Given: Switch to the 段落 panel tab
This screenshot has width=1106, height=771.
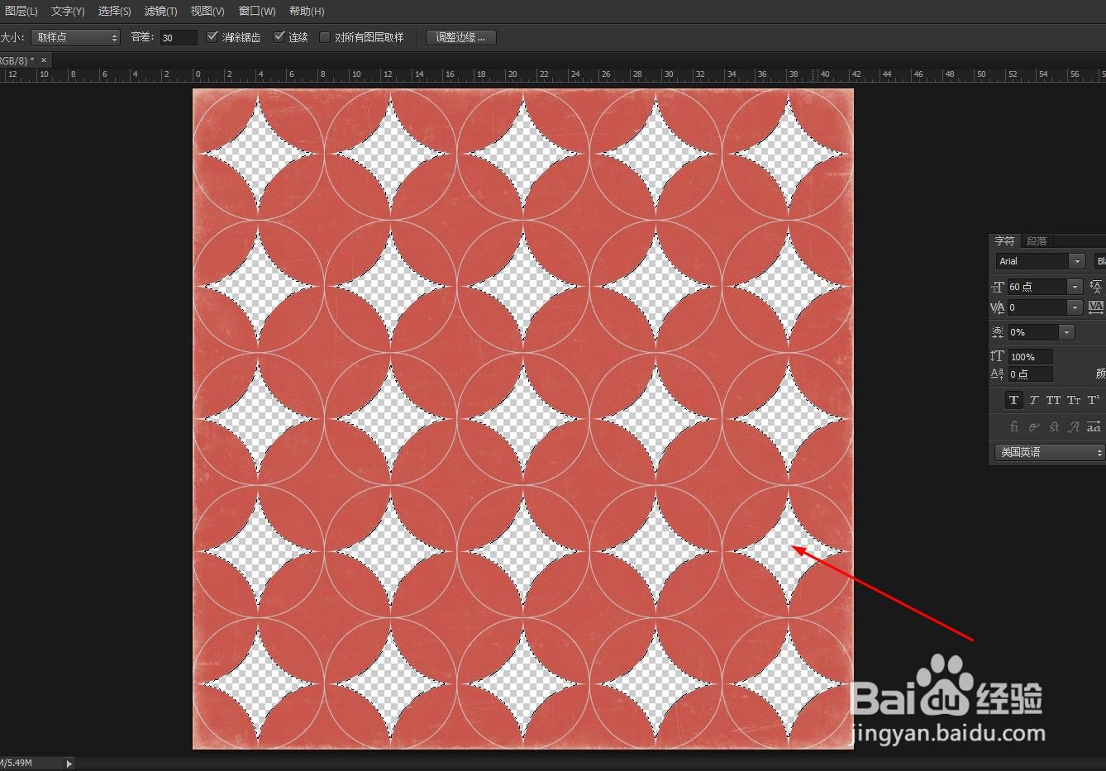Looking at the screenshot, I should pyautogui.click(x=1037, y=240).
